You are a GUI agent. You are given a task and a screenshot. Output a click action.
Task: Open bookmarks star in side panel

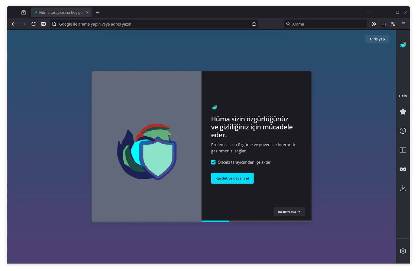pos(403,112)
